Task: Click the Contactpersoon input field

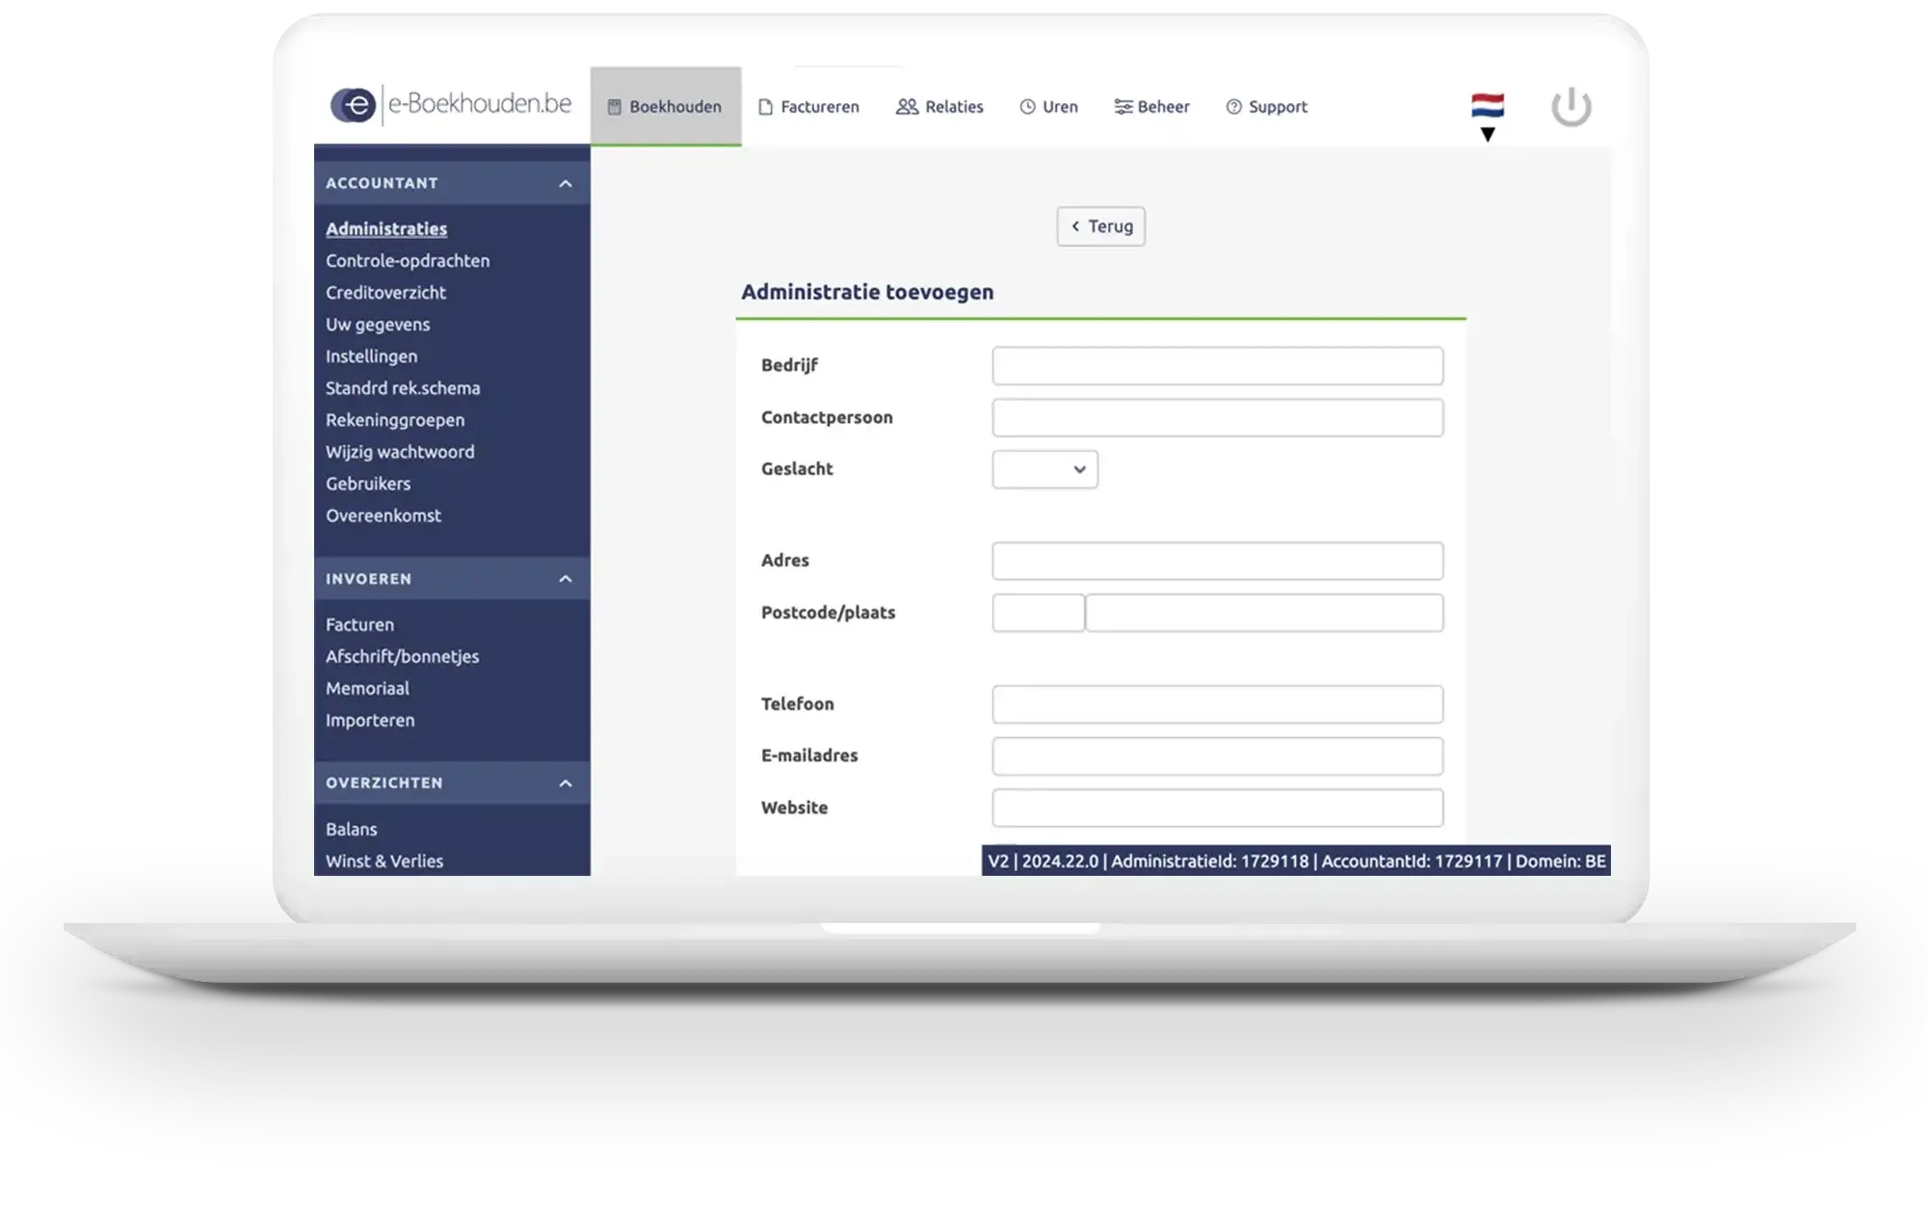Action: point(1218,417)
